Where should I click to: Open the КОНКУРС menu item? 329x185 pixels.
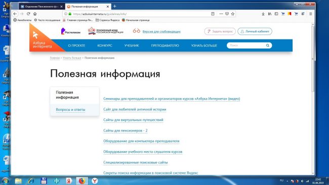[x=105, y=45]
